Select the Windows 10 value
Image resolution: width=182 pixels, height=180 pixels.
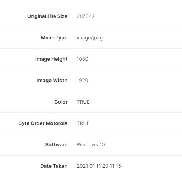click(91, 145)
